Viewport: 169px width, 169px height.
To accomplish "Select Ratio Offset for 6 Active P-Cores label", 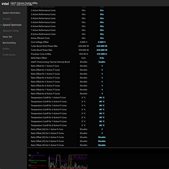I will point(45,86).
